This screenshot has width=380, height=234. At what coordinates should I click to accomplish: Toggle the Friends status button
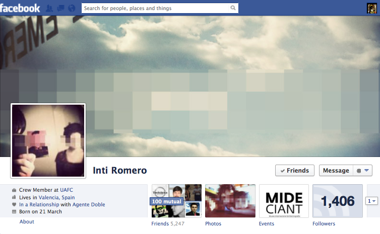[x=295, y=171]
